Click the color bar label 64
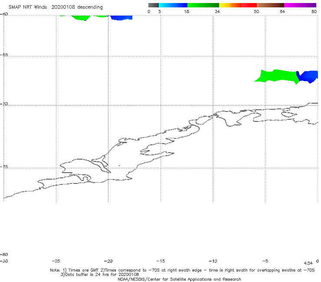Image resolution: width=321 pixels, height=282 pixels. (282, 11)
